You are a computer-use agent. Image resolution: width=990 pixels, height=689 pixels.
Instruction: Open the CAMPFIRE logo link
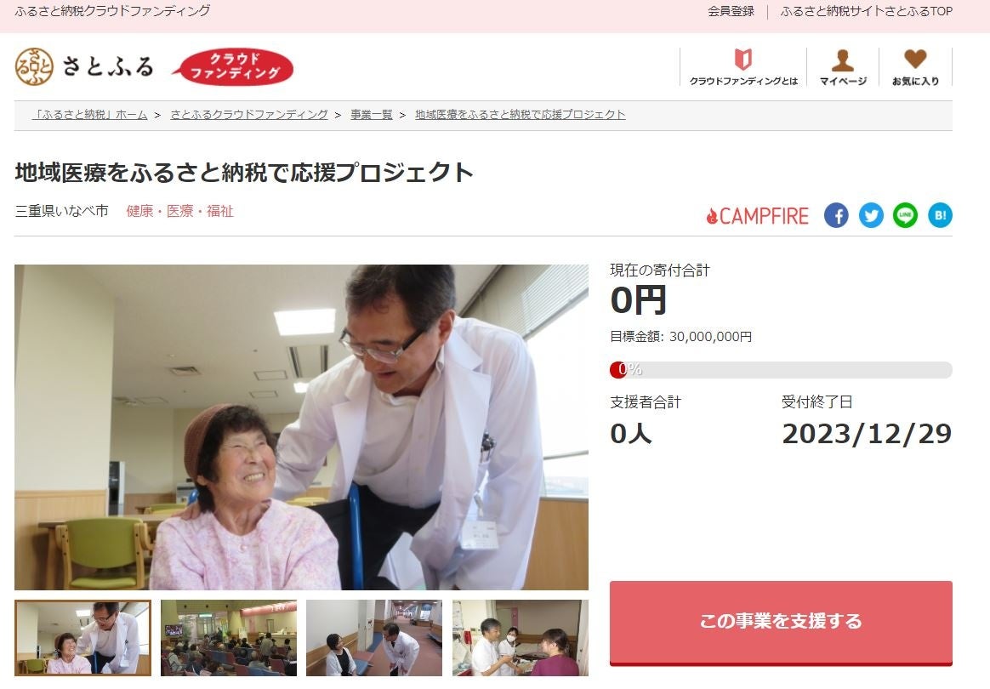(x=757, y=216)
